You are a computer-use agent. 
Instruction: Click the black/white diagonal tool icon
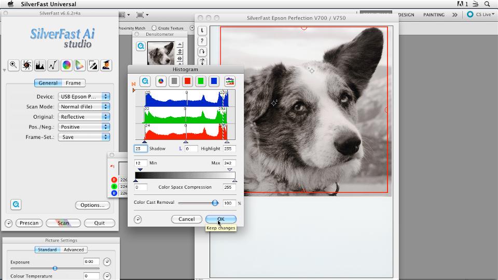[x=93, y=65]
